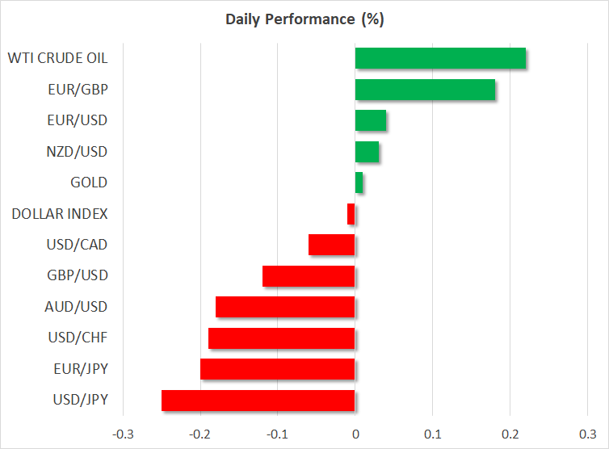Select the USD/CHF red bar

281,338
